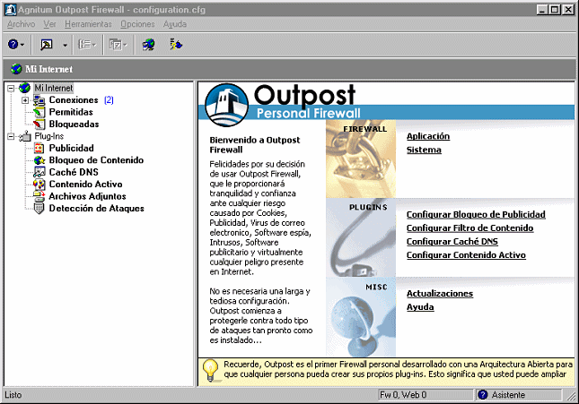The width and height of the screenshot is (579, 404).
Task: Open the Caché DNS plug-in
Action: (x=74, y=172)
